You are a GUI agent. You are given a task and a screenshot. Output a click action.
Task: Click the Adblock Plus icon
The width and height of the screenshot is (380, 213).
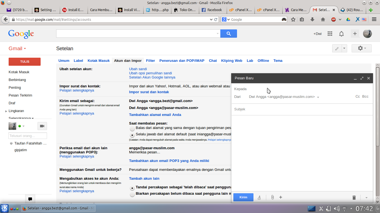[334, 19]
